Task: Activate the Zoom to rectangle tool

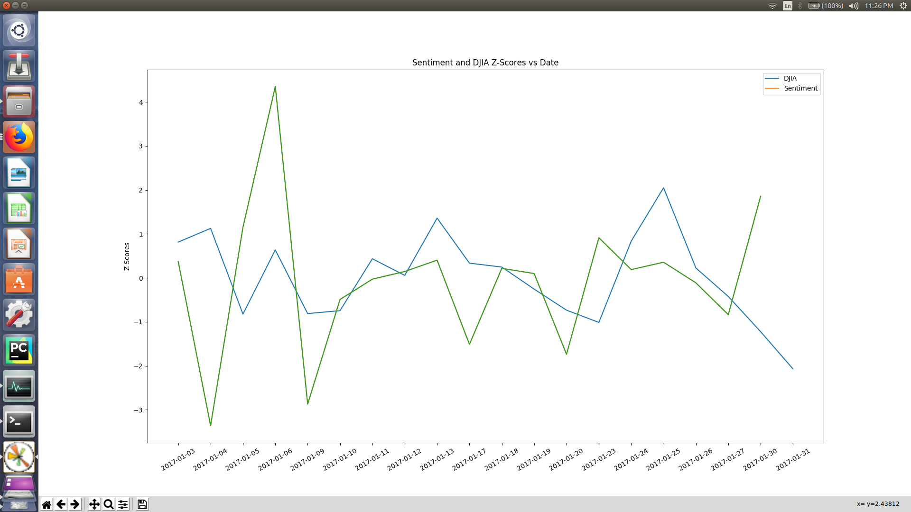Action: 109,504
